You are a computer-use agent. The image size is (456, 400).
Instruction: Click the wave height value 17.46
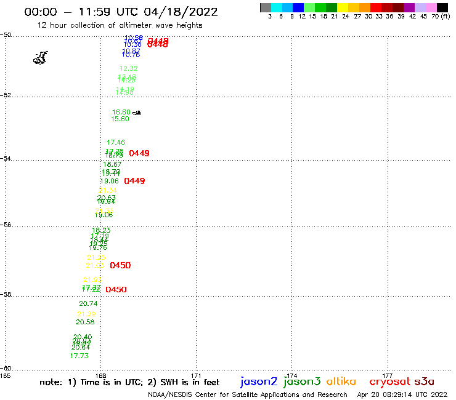point(115,142)
